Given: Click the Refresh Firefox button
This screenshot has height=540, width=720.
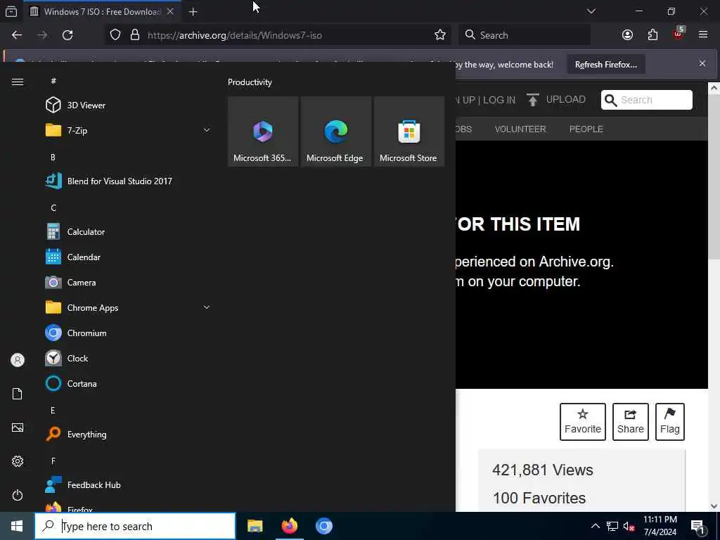Looking at the screenshot, I should [x=605, y=65].
